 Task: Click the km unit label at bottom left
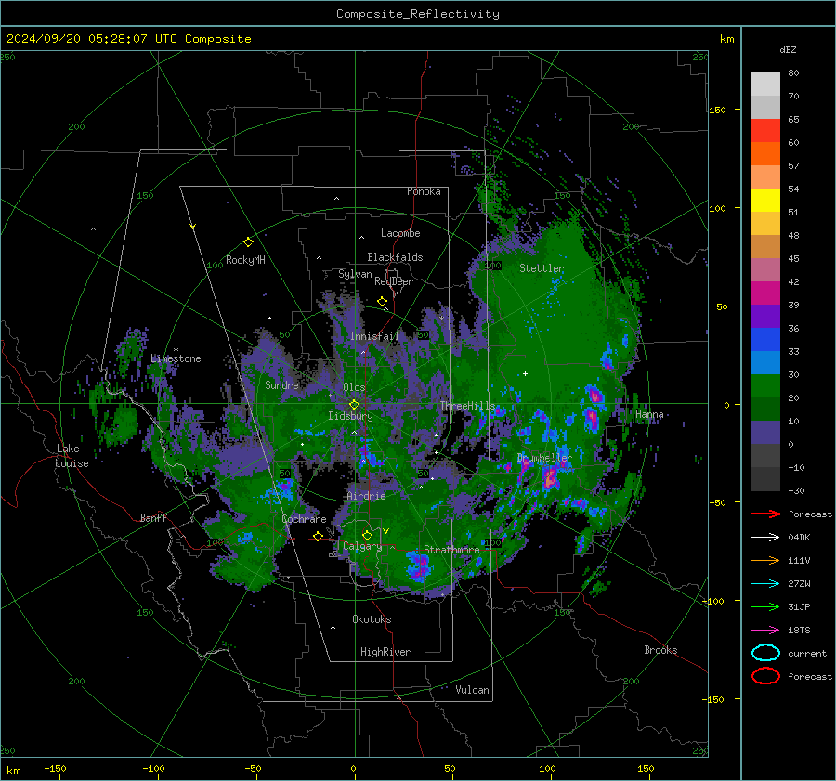point(14,771)
